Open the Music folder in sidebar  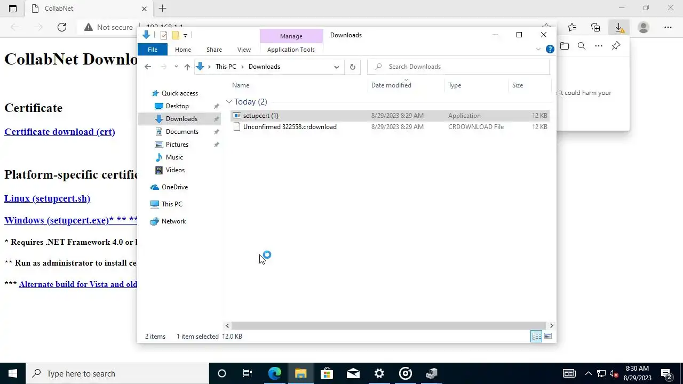click(174, 157)
